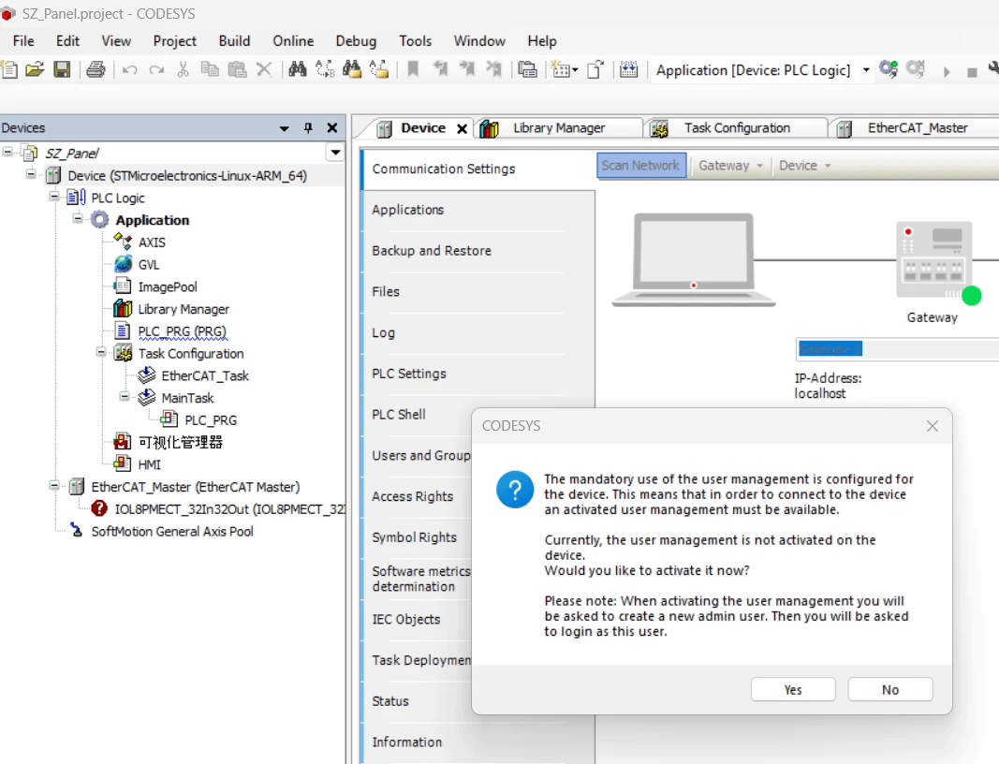Collapse the Application tree node
The height and width of the screenshot is (764, 999).
(x=77, y=218)
